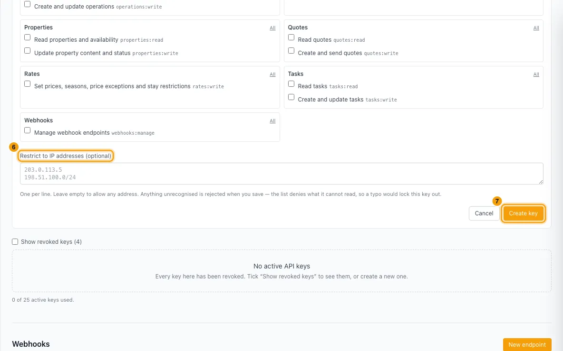The image size is (563, 351).
Task: Select All scopes in Quotes group
Action: click(536, 28)
